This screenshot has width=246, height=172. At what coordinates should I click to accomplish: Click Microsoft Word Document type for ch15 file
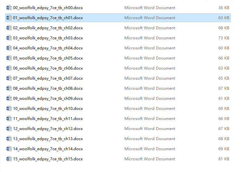click(x=150, y=159)
